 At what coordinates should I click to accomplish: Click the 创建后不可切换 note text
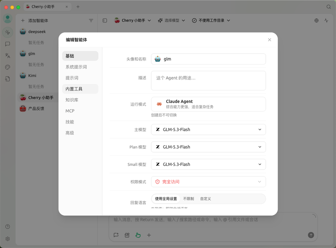(164, 115)
